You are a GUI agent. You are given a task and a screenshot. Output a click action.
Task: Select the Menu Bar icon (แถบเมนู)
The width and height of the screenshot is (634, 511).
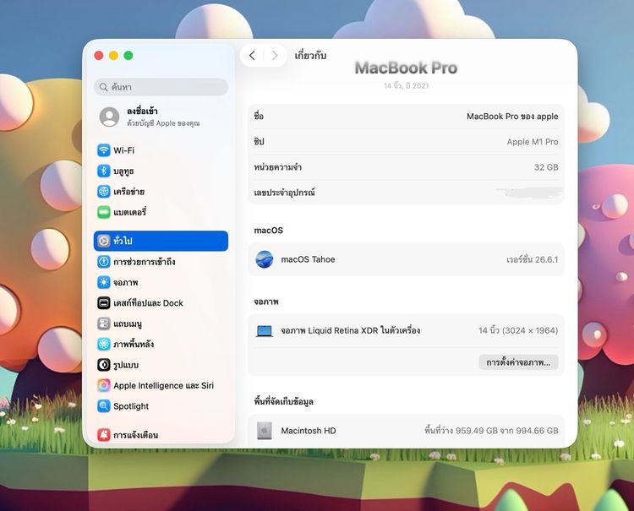tap(103, 323)
